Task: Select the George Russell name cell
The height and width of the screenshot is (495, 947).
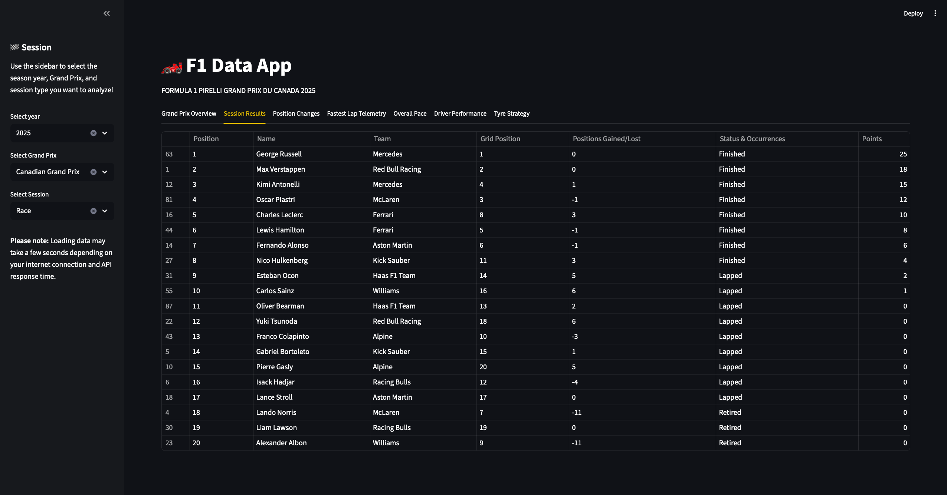Action: pyautogui.click(x=312, y=154)
